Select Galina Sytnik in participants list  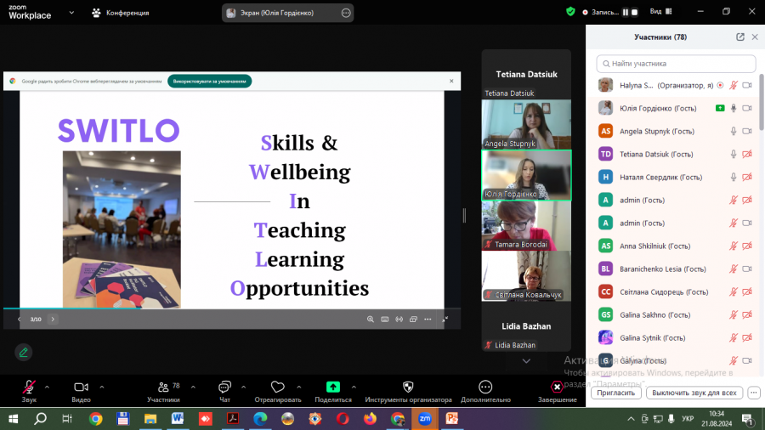[x=675, y=337]
